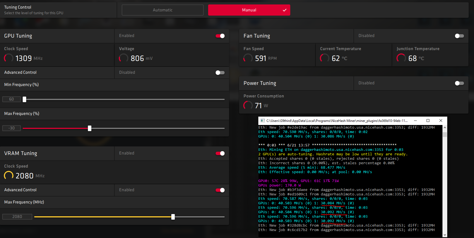Screen dimensions: 474x238
Task: Maximize the NiceHash miner console window
Action: (x=428, y=121)
